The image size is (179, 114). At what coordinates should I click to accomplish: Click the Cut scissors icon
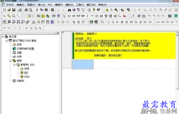(x=37, y=10)
